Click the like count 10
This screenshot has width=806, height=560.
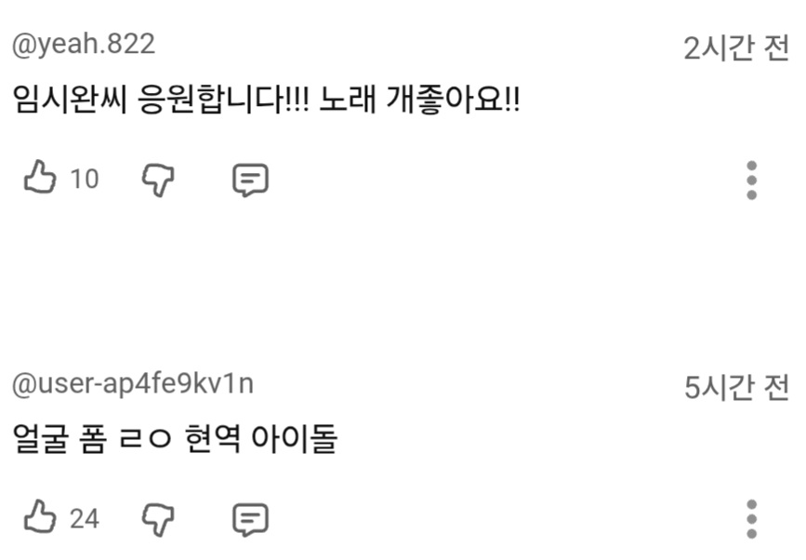[85, 179]
